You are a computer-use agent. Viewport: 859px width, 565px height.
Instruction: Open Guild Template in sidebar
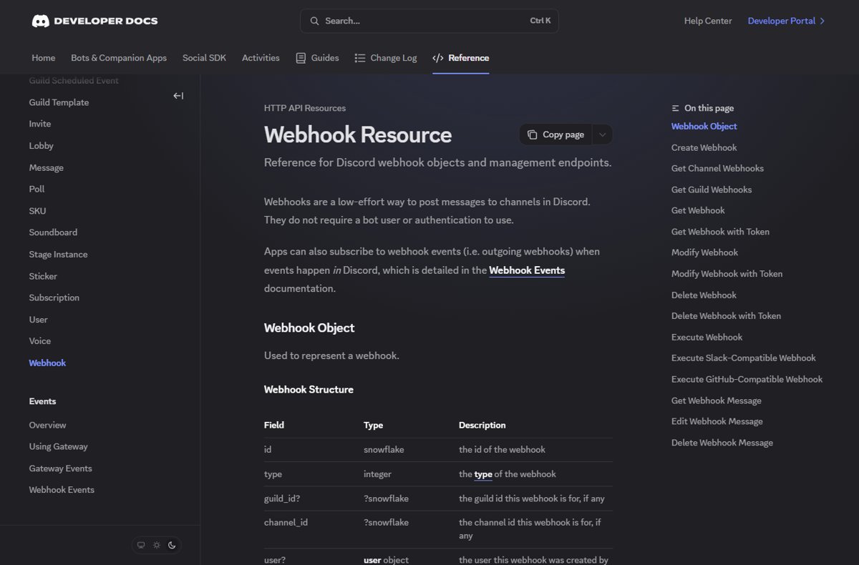point(59,102)
